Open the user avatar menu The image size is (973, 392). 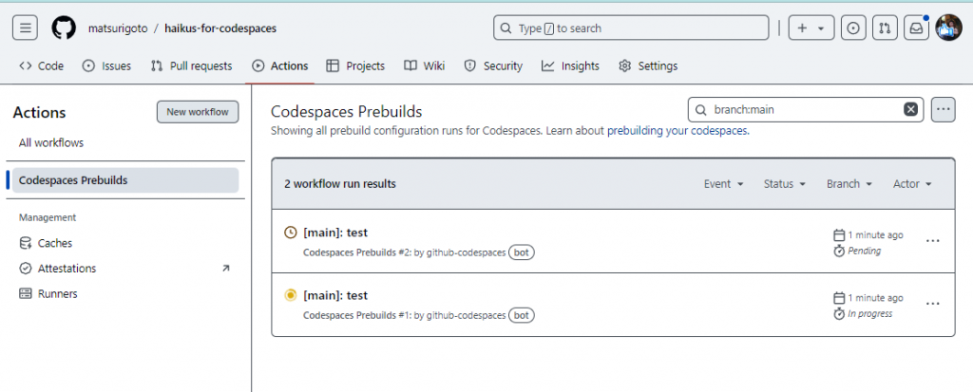948,28
